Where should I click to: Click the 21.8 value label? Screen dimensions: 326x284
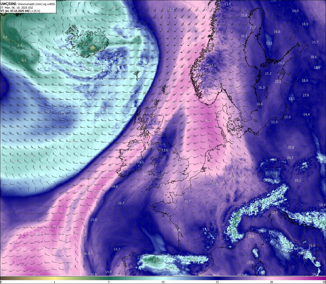tap(244, 15)
